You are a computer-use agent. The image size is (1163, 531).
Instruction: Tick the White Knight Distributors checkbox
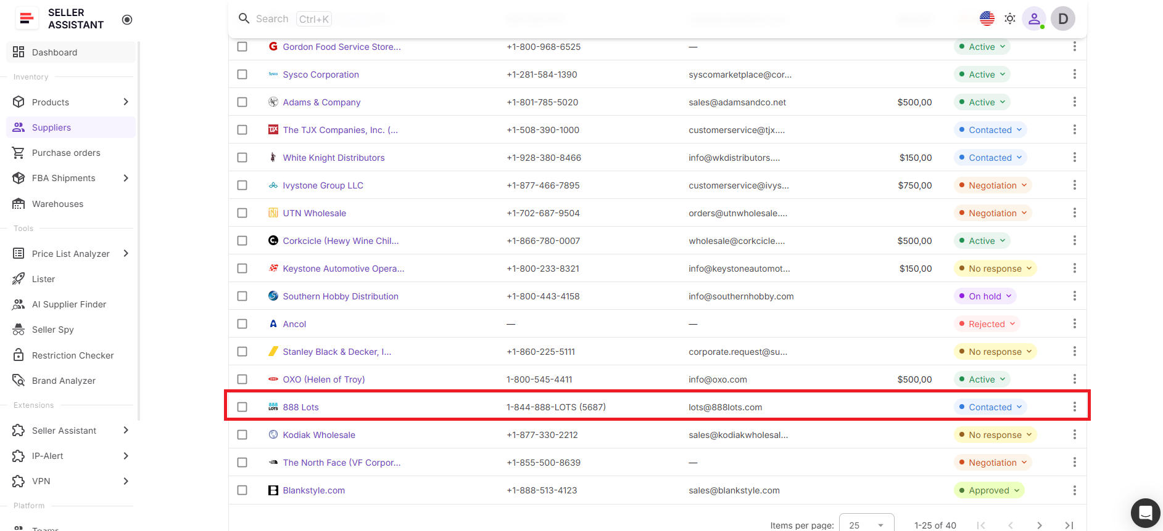[x=242, y=158]
